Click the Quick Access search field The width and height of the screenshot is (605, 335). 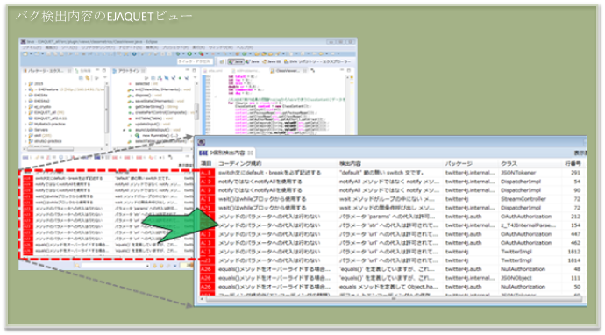(x=195, y=61)
